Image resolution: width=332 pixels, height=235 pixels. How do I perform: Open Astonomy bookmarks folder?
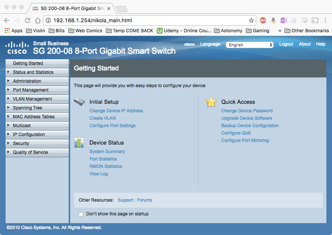pos(228,31)
